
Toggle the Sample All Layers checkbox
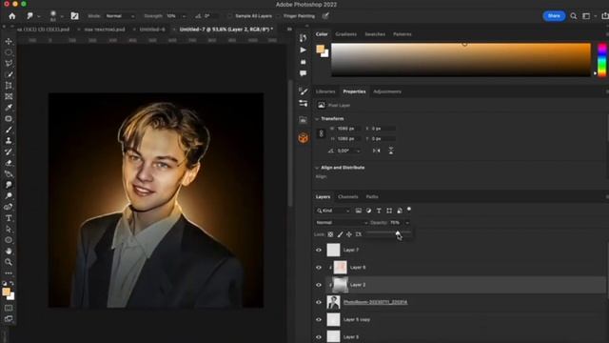point(230,16)
